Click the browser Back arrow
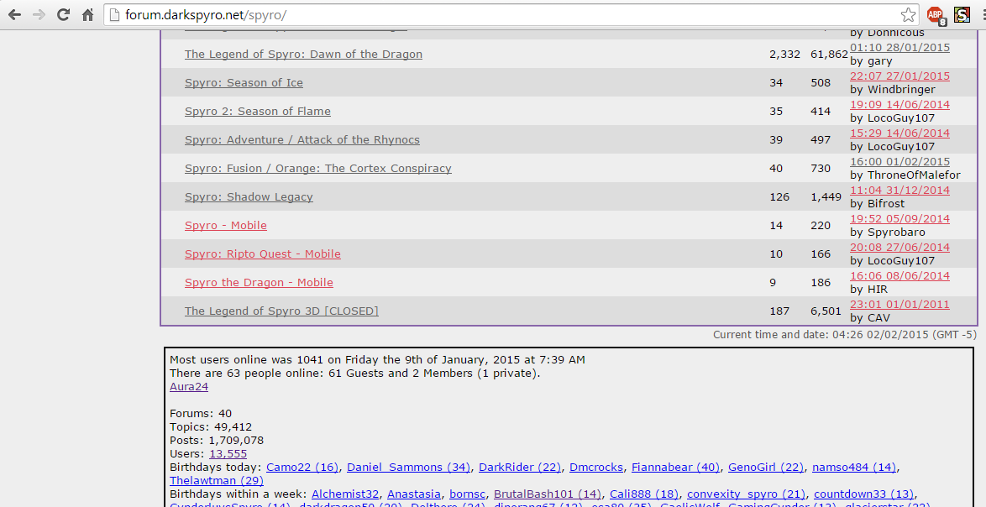 point(14,15)
